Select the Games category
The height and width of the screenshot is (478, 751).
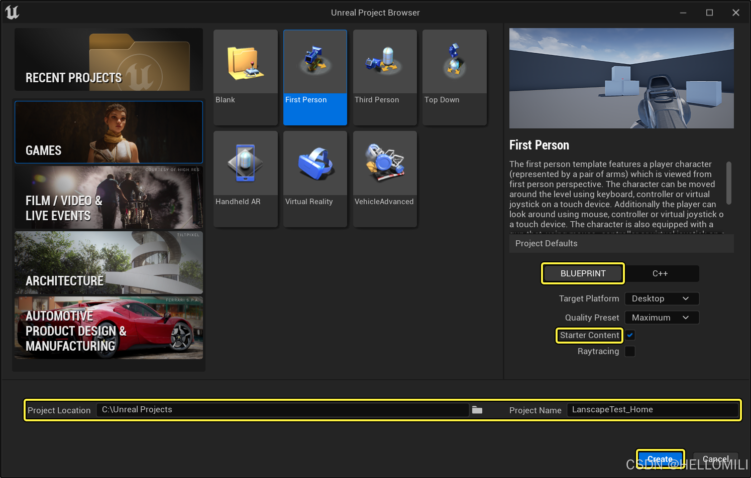(x=109, y=132)
